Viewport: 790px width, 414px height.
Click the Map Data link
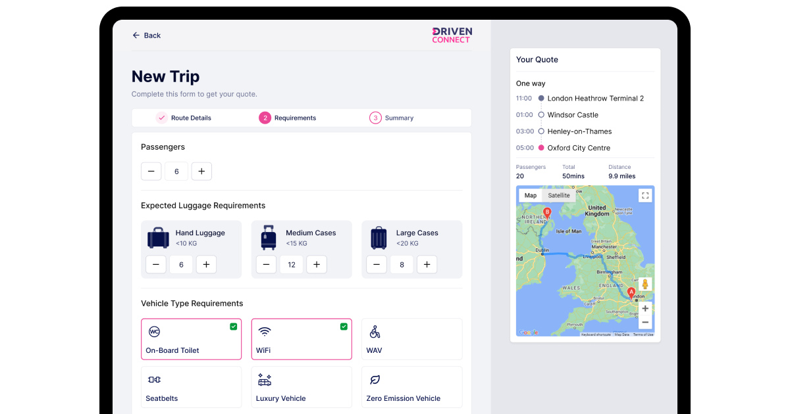tap(622, 334)
